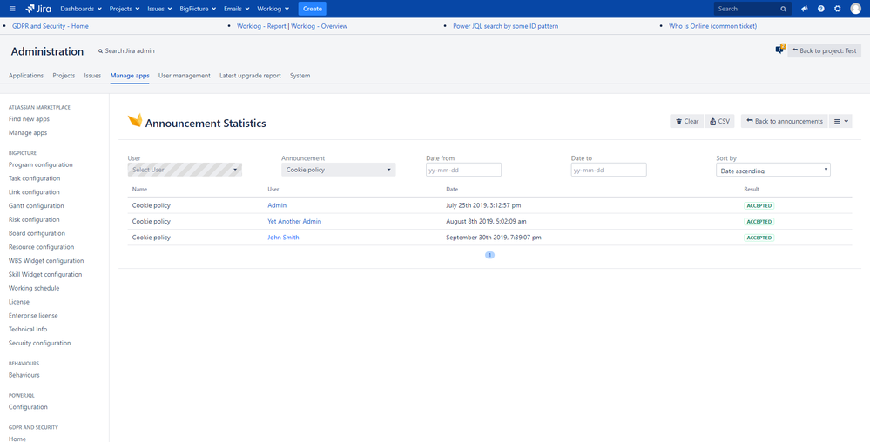Open Technical Info in sidebar
This screenshot has width=870, height=442.
[x=28, y=330]
